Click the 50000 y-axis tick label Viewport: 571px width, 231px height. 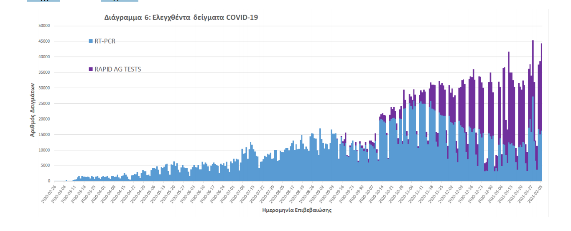pos(44,26)
